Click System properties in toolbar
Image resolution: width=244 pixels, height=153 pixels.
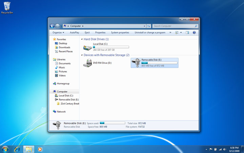pyautogui.click(x=120, y=33)
